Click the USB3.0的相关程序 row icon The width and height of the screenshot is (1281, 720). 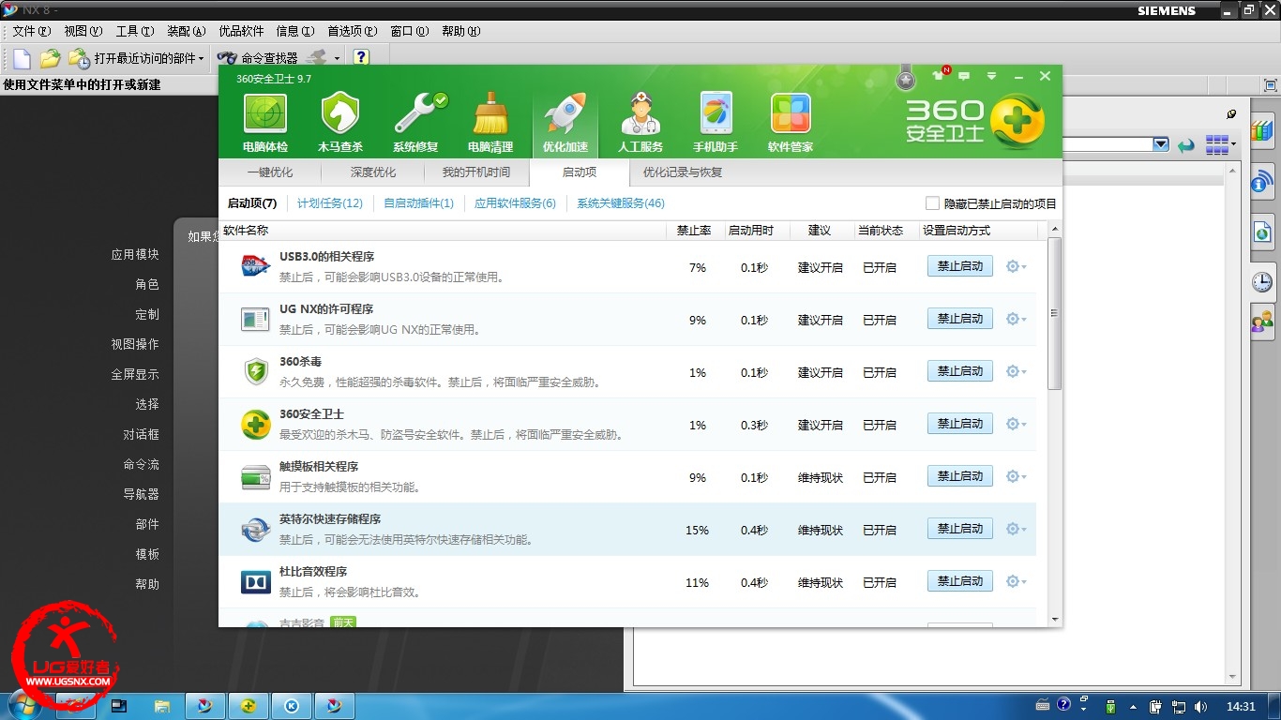pyautogui.click(x=255, y=266)
